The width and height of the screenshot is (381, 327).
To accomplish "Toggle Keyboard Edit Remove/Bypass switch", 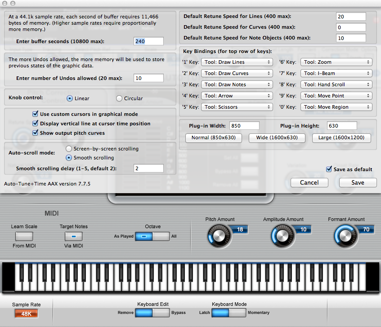I will (x=152, y=313).
